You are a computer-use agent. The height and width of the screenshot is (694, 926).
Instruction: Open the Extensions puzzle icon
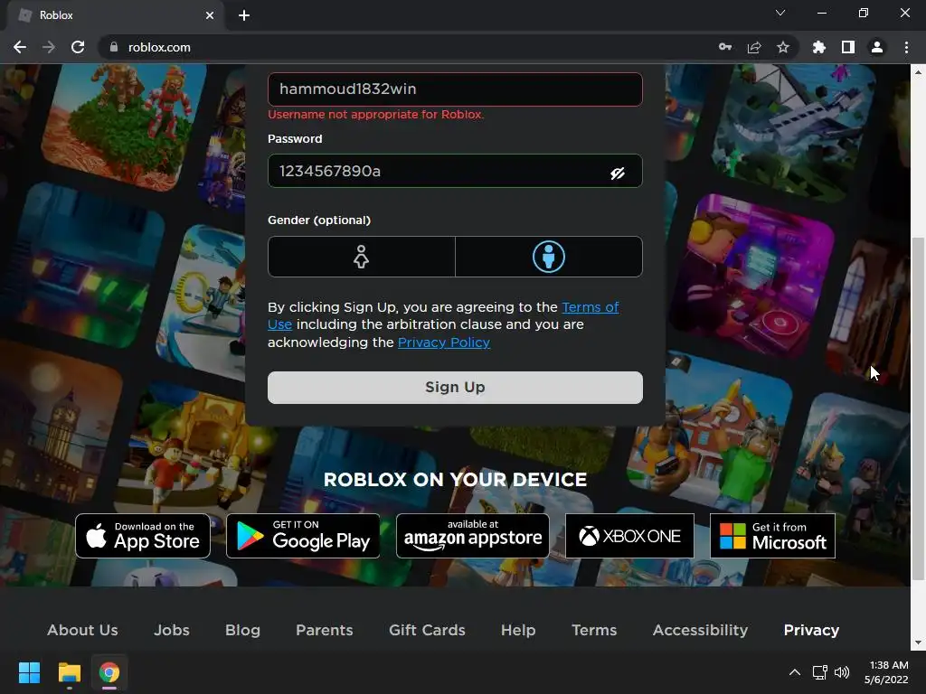pyautogui.click(x=819, y=47)
